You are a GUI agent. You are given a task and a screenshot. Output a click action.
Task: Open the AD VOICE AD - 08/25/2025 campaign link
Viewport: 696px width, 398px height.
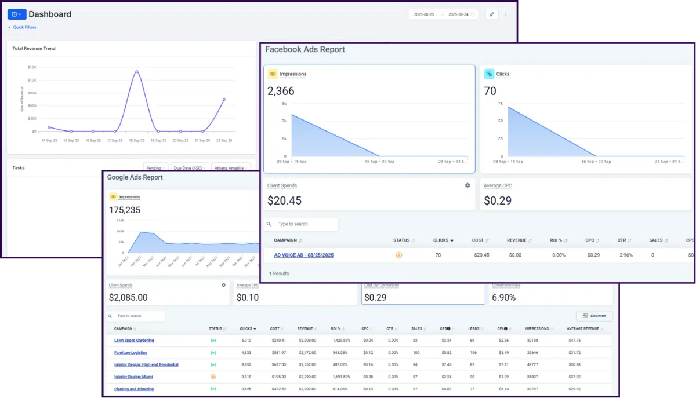coord(304,255)
